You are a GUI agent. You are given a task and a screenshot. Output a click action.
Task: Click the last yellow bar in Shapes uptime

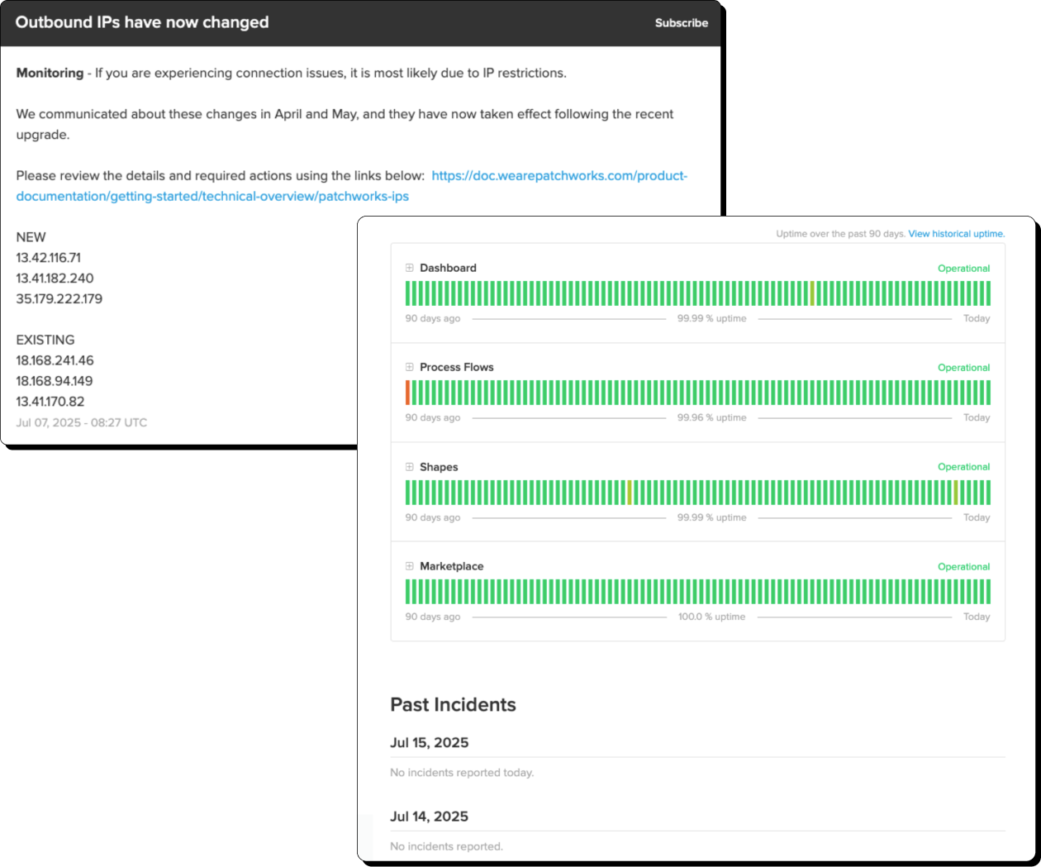(955, 493)
